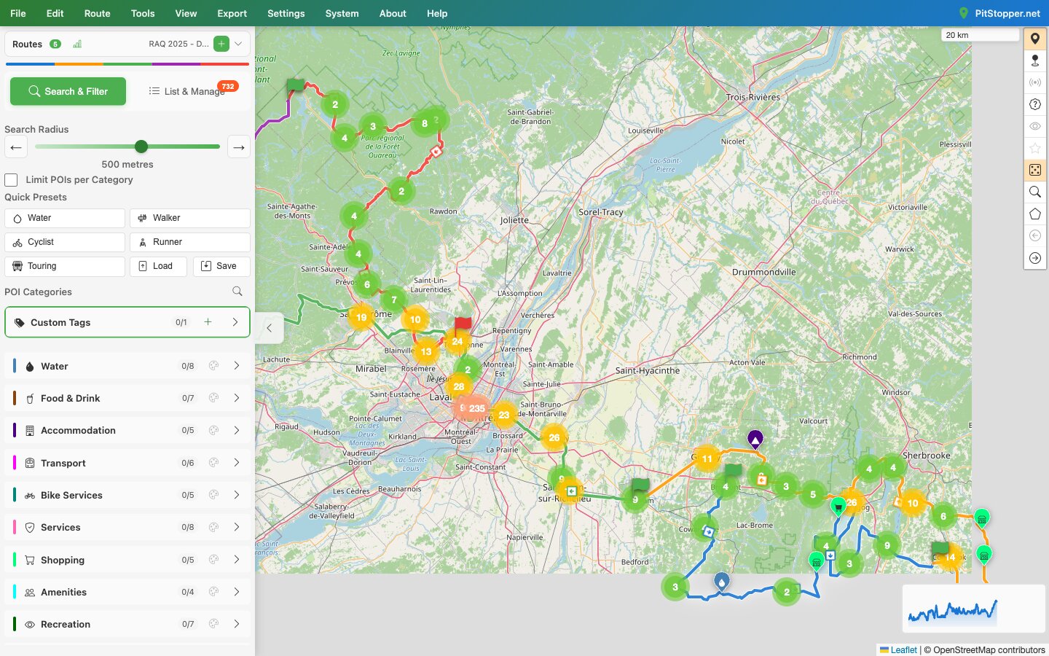
Task: Open color palette for Shopping category
Action: click(213, 560)
